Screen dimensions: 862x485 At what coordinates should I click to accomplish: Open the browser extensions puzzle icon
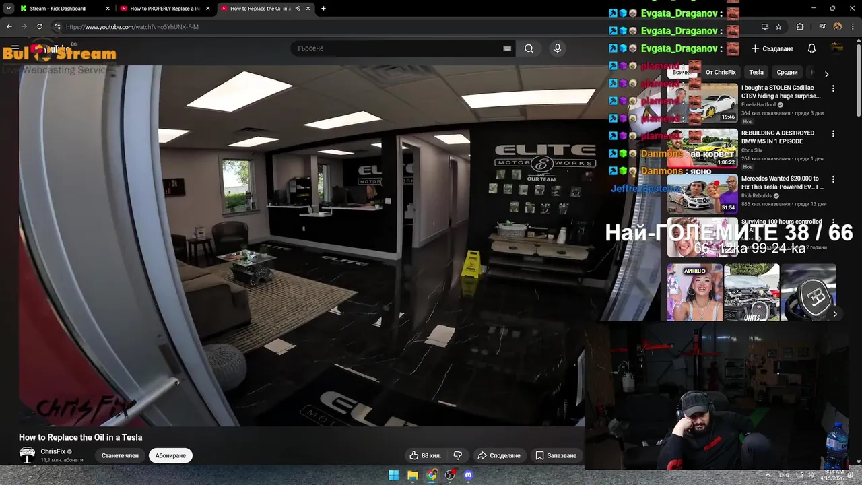pos(800,27)
